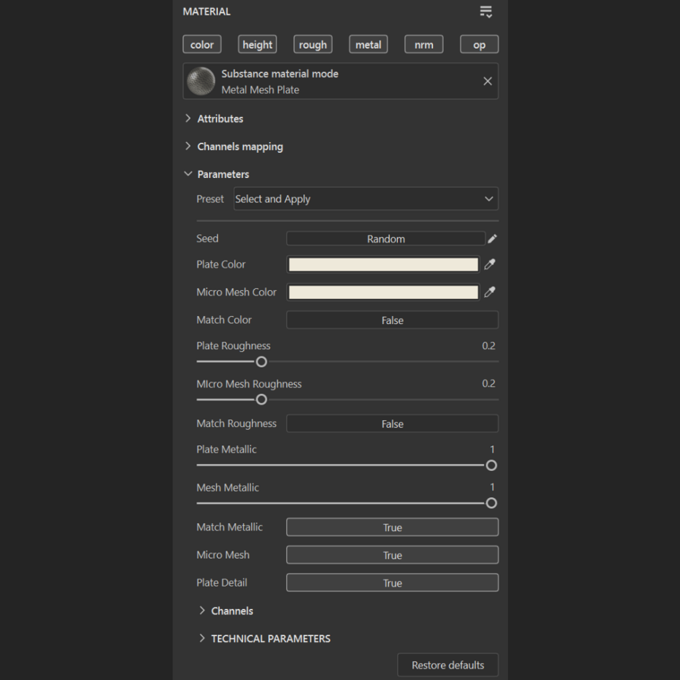680x680 pixels.
Task: Click the Random seed button
Action: [x=386, y=239]
